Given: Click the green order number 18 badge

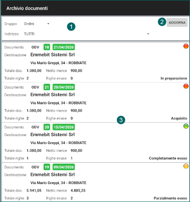Looking at the screenshot, I should tap(47, 47).
